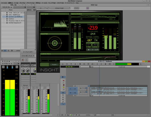Select the 1kHz -20dBFS.wav clip in bin

13,15
